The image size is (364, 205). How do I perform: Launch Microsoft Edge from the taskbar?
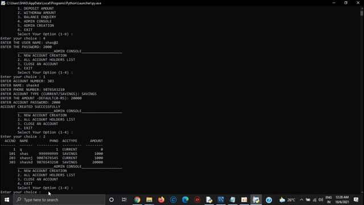185,200
